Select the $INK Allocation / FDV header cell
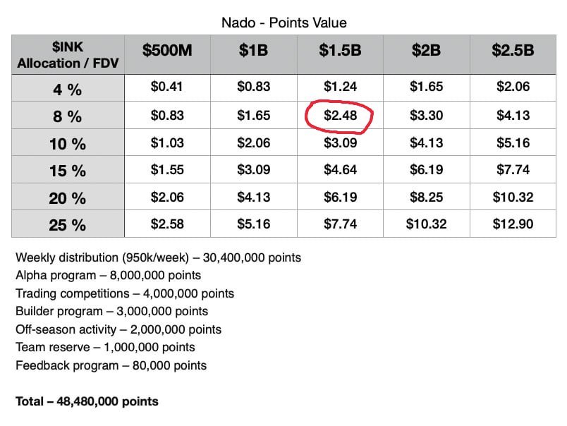 (68, 55)
